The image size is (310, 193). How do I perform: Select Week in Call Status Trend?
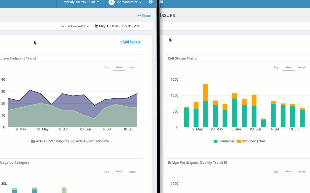(x=289, y=67)
